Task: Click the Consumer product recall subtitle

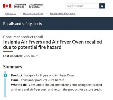Action: (23, 37)
